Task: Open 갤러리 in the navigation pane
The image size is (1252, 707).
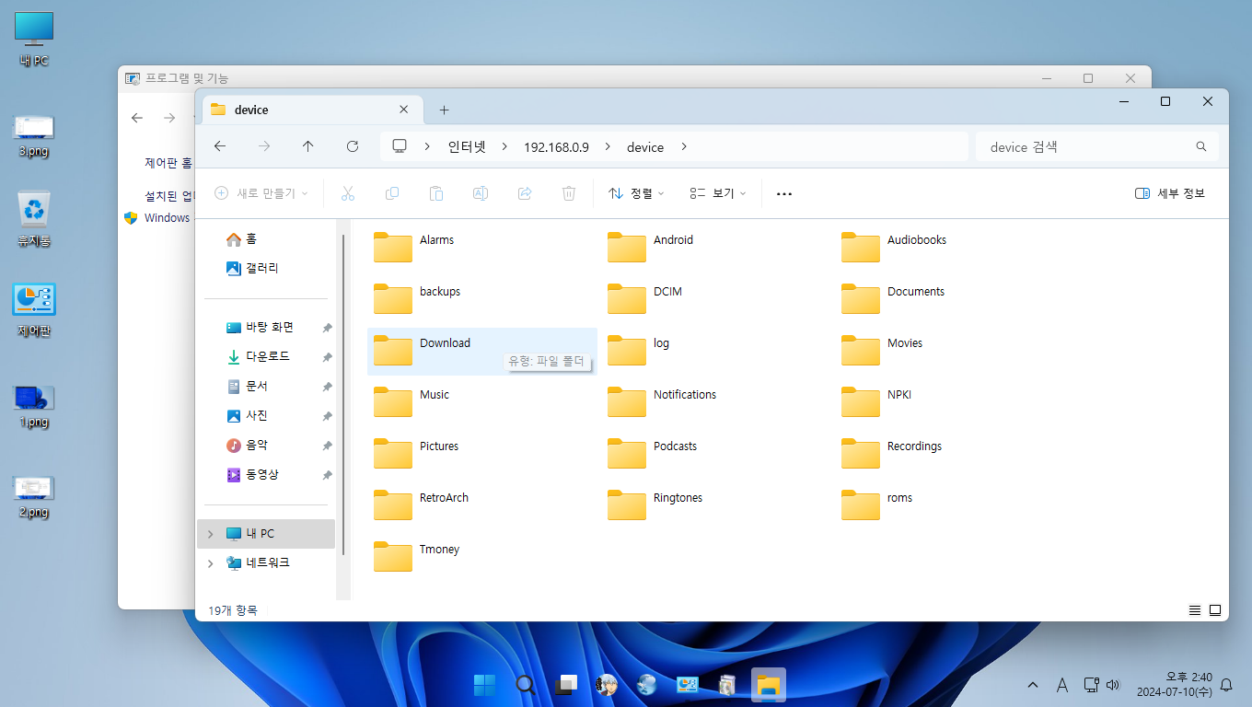Action: pos(252,268)
